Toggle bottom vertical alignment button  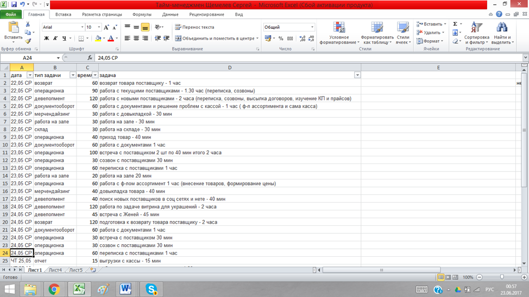(x=145, y=27)
